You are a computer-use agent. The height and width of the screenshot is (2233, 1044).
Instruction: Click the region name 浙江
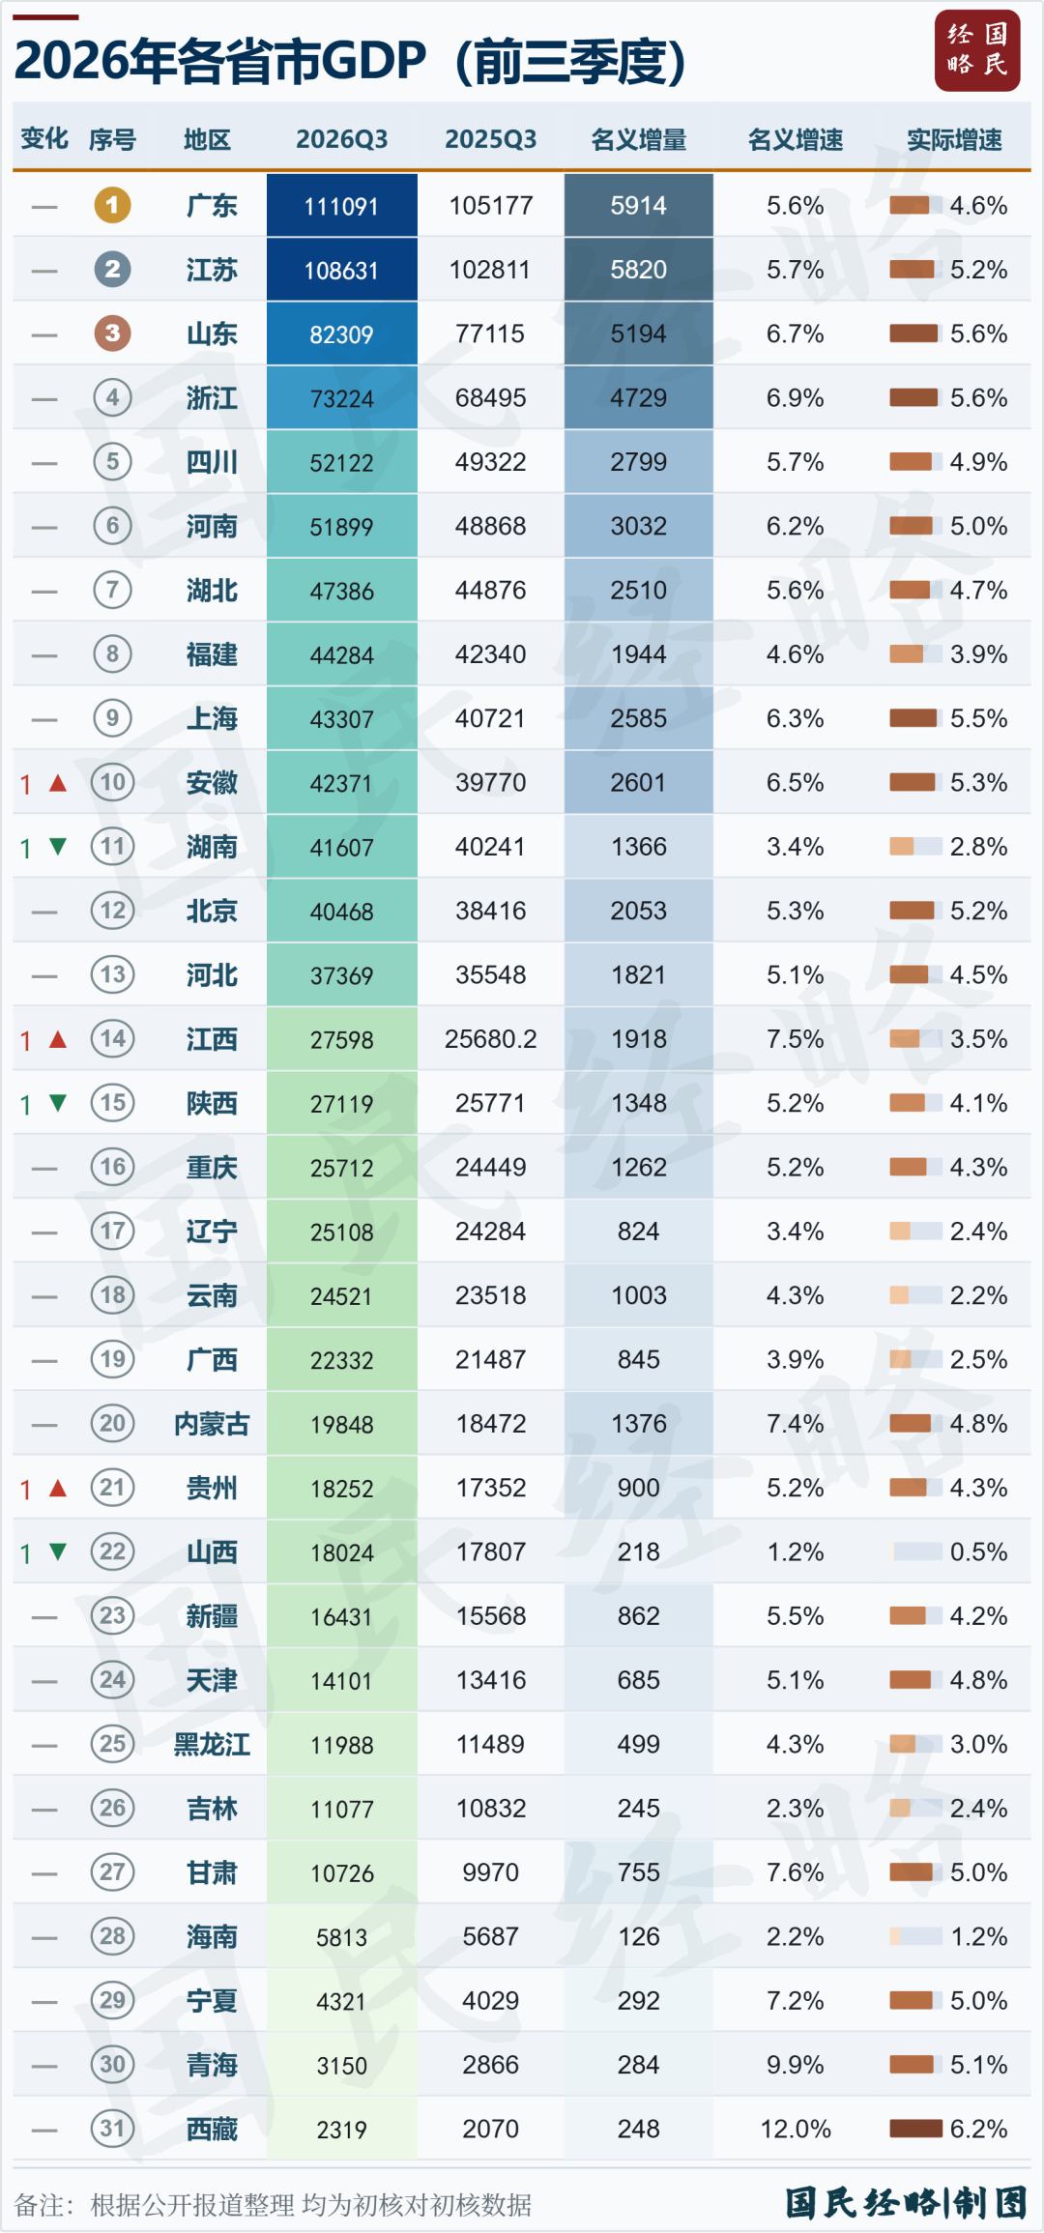212,398
